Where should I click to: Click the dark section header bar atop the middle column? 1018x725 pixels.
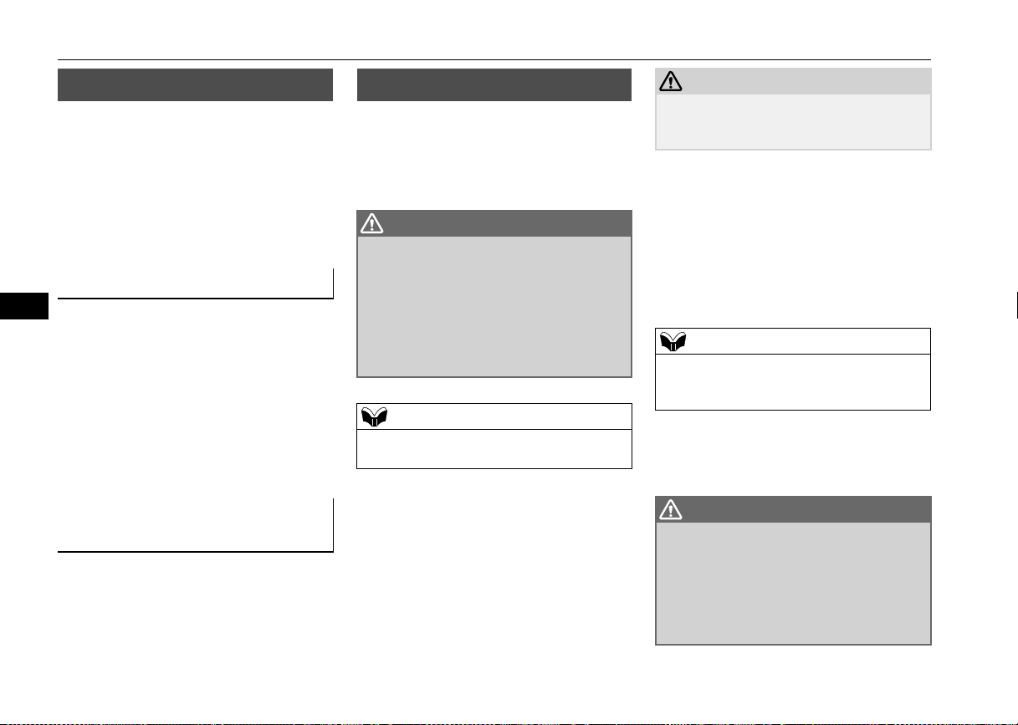[x=494, y=85]
